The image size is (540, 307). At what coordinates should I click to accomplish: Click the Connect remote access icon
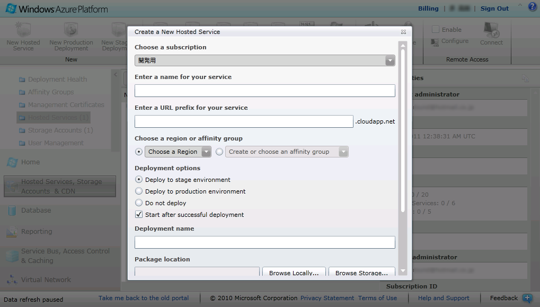click(491, 30)
